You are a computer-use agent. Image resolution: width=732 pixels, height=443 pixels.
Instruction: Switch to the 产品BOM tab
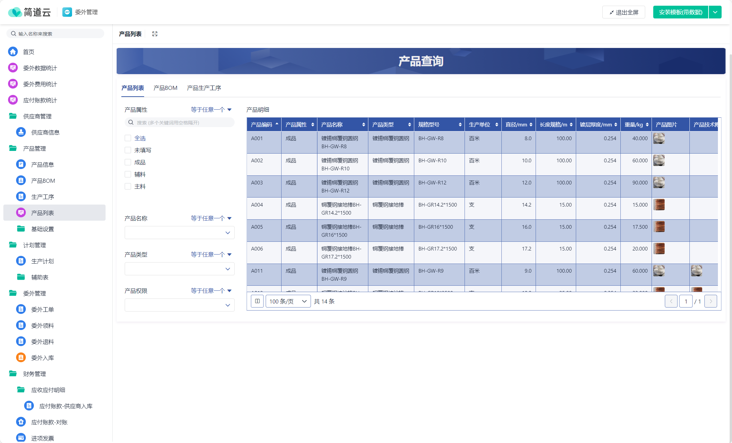click(x=165, y=88)
